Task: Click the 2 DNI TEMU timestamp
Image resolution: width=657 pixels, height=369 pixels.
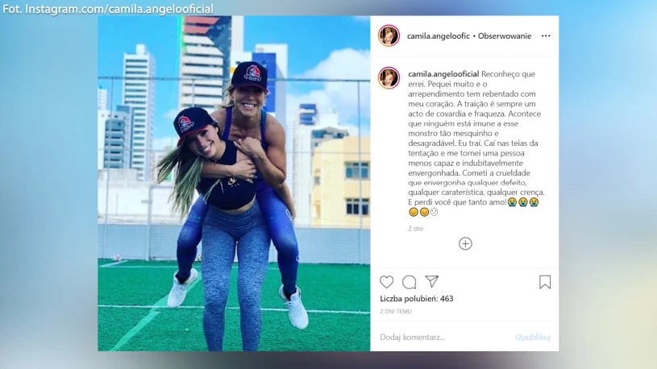Action: [x=396, y=311]
